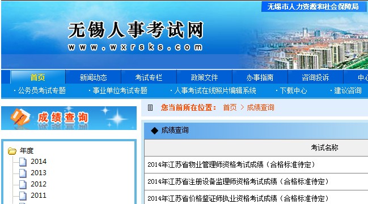Open the 公务员考试专题 link

pyautogui.click(x=41, y=90)
